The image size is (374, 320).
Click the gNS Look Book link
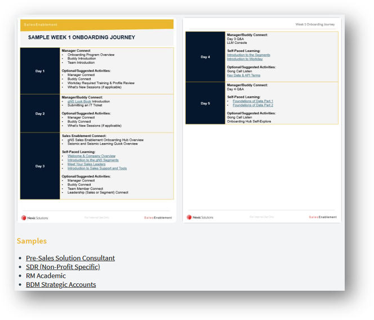coord(79,101)
